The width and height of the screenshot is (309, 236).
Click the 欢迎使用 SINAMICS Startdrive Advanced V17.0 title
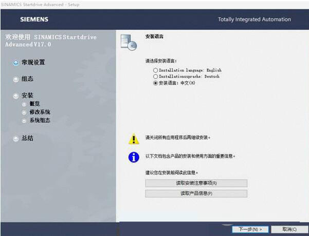pyautogui.click(x=51, y=41)
